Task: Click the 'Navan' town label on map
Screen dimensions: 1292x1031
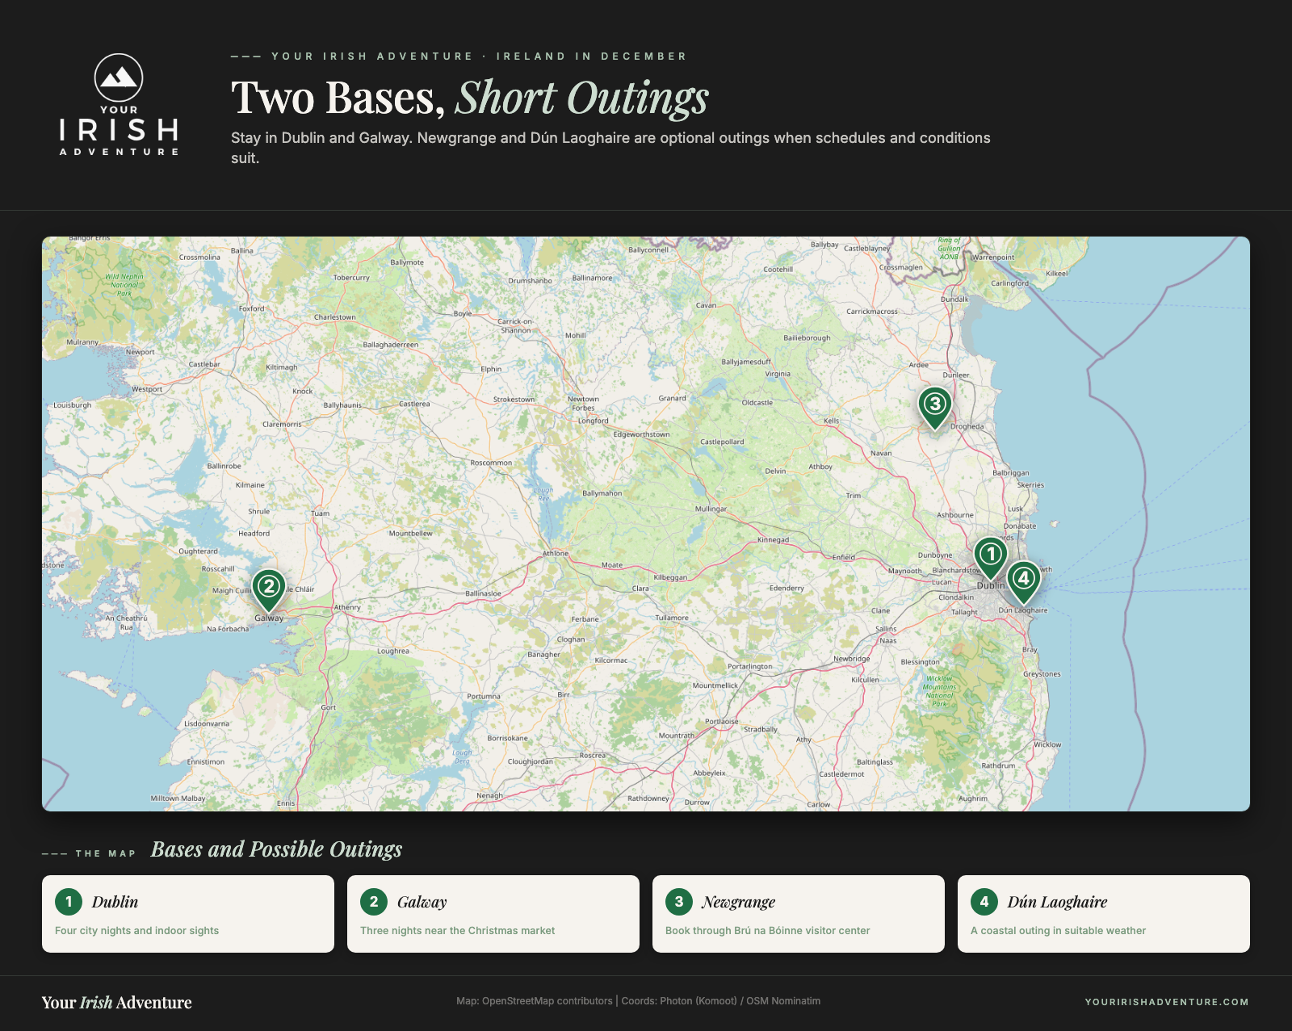Action: click(x=881, y=454)
